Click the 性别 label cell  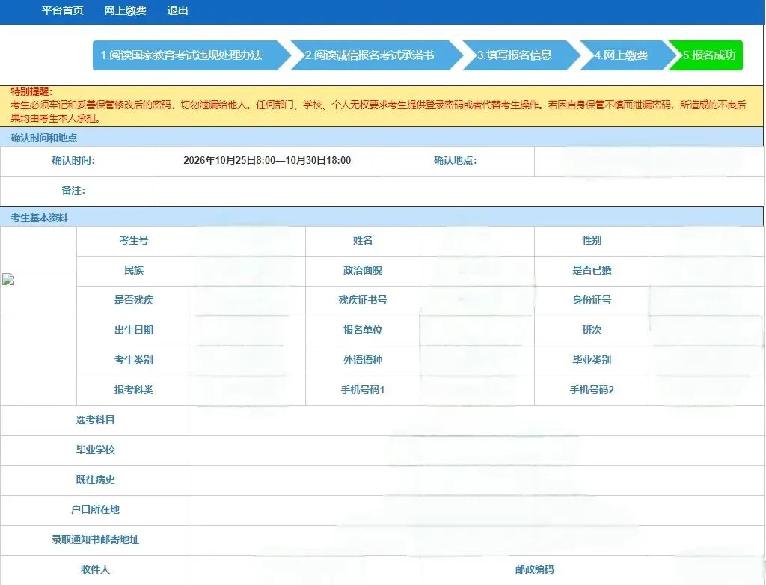pyautogui.click(x=592, y=240)
